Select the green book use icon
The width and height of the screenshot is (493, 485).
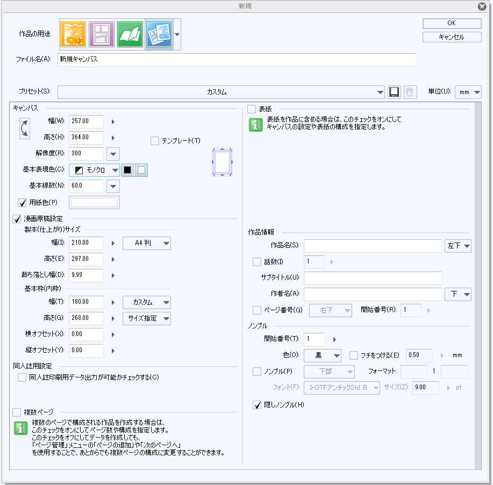pyautogui.click(x=130, y=34)
